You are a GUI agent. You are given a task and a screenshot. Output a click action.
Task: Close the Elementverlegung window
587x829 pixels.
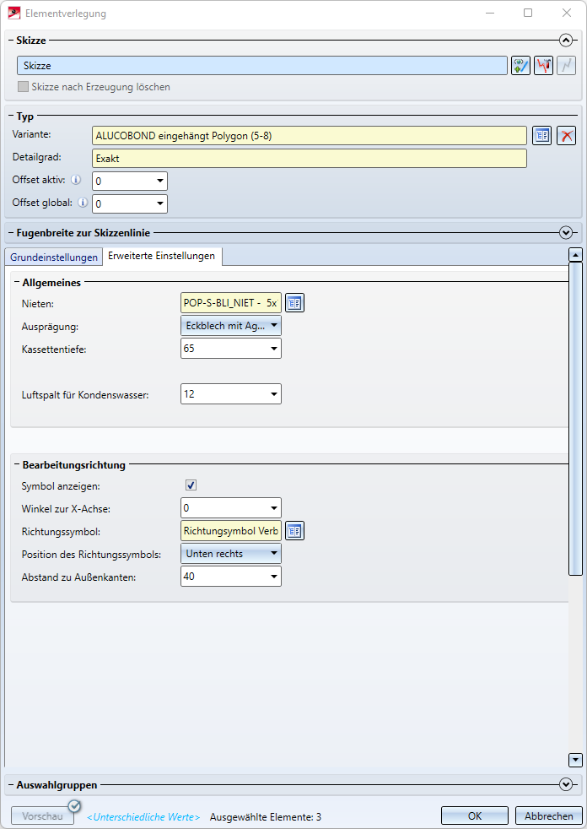(567, 14)
